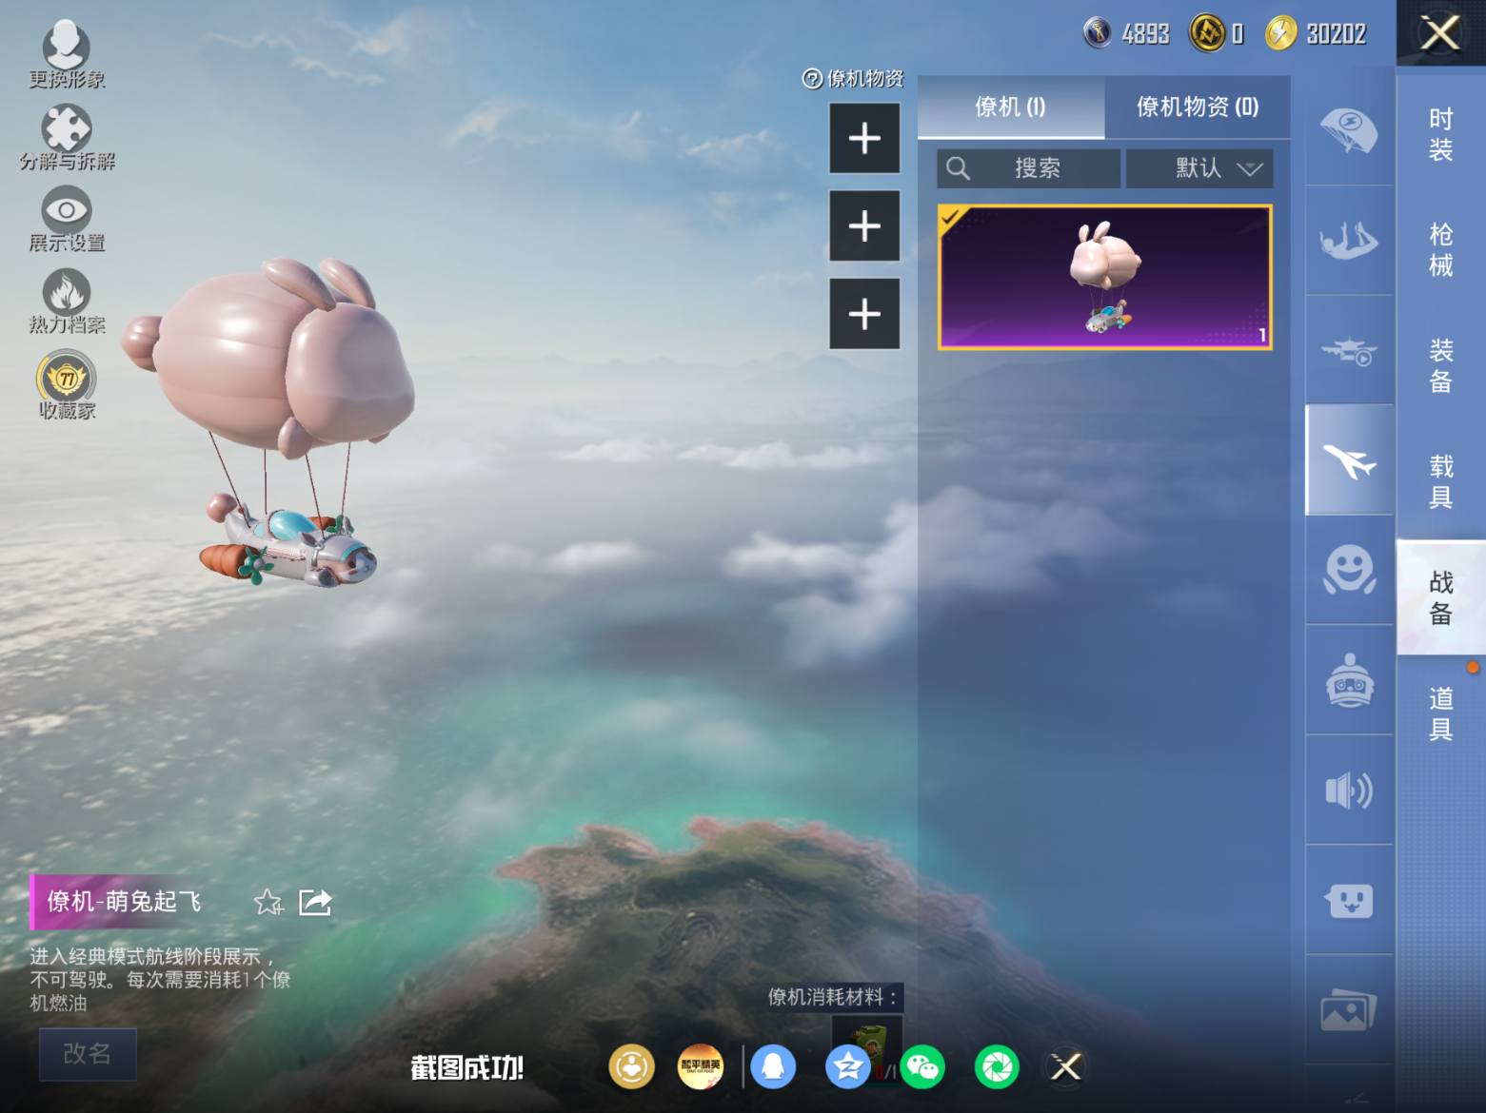Share screenshot to WeChat via green icon
This screenshot has height=1113, width=1486.
coord(921,1067)
